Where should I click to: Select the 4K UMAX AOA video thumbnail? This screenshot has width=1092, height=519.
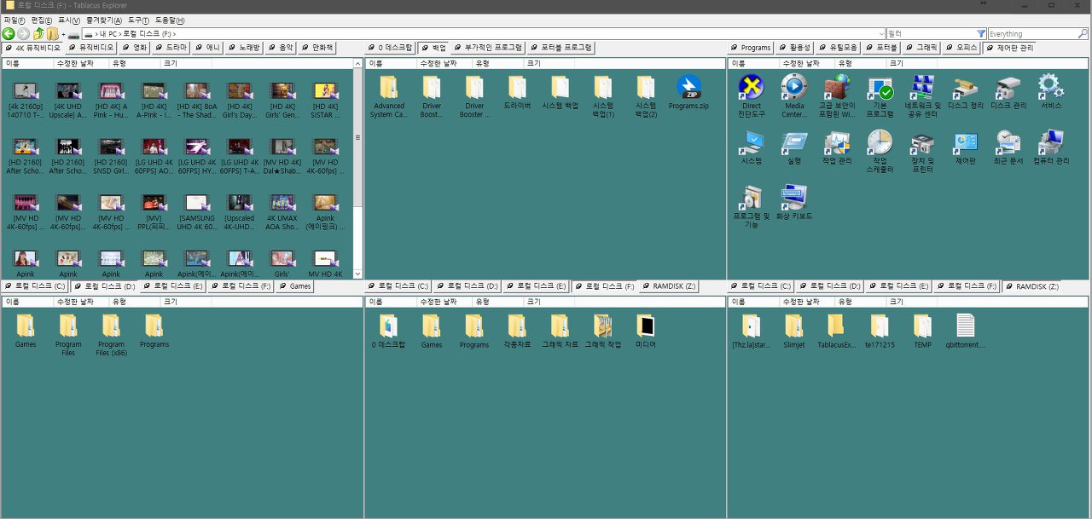click(x=282, y=202)
